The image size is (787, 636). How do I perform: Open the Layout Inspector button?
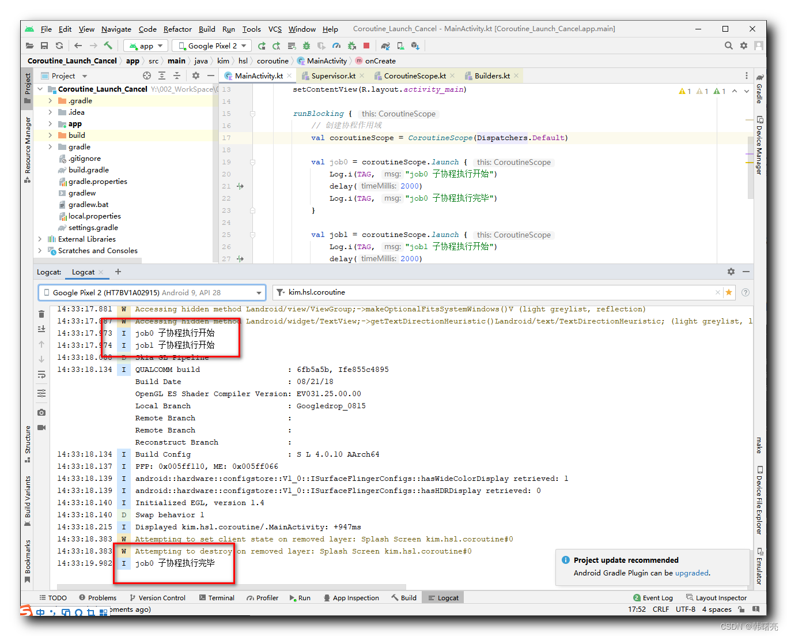(x=716, y=598)
